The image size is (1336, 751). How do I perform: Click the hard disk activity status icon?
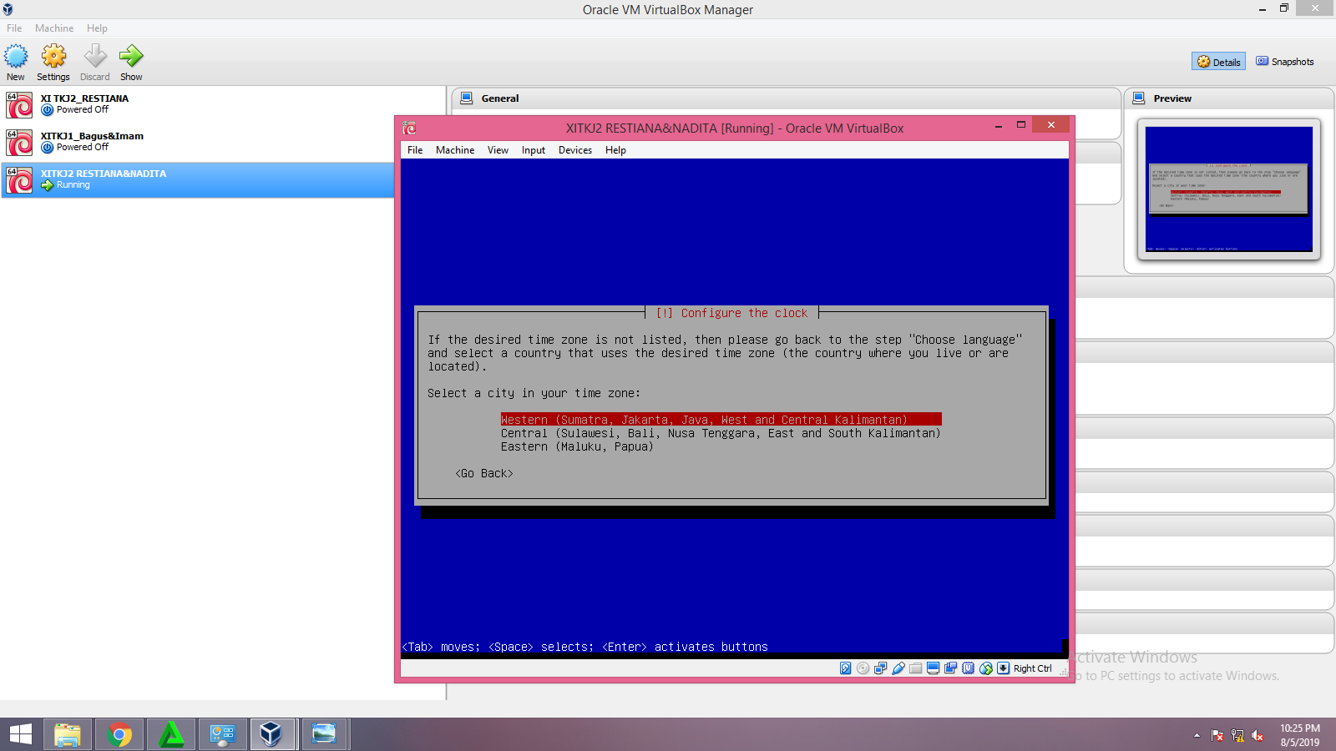click(x=845, y=668)
